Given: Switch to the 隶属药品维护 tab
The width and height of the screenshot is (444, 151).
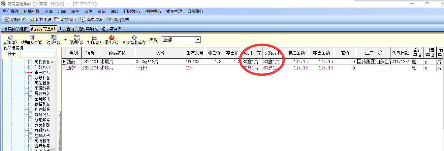Looking at the screenshot, I should (x=16, y=29).
